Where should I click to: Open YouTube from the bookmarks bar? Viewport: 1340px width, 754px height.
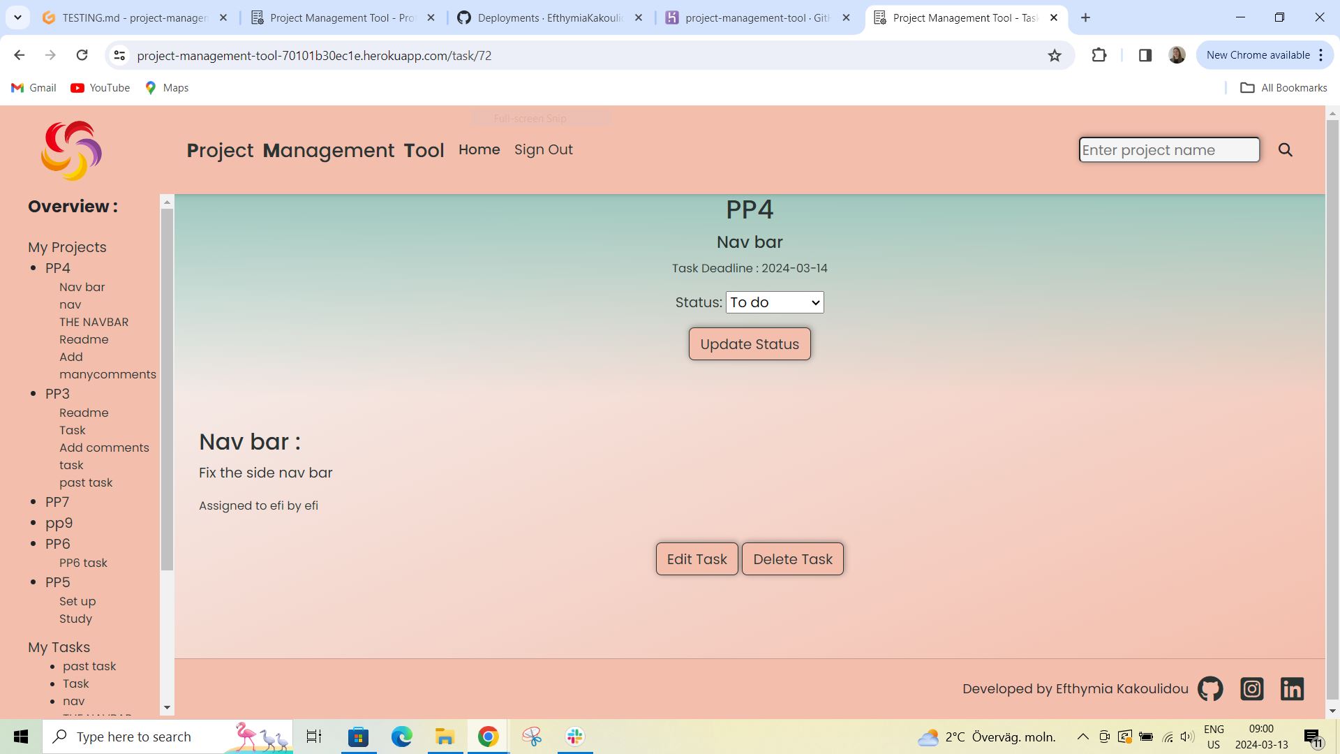100,87
